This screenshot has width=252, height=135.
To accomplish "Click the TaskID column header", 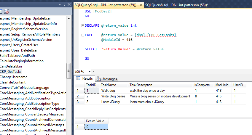I will (x=92, y=85).
